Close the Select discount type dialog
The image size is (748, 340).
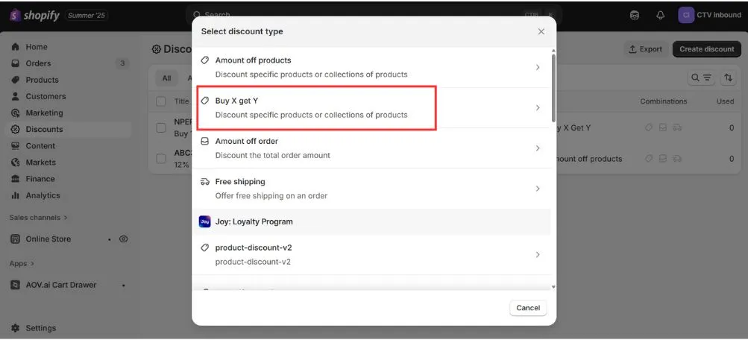(541, 31)
